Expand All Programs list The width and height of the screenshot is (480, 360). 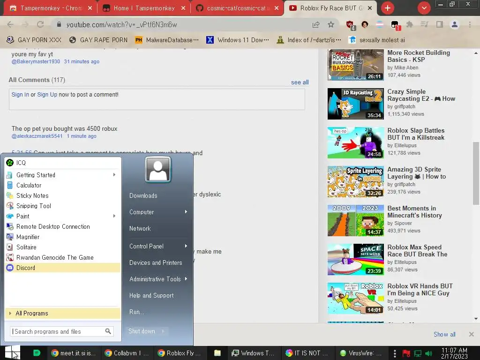coord(63,313)
